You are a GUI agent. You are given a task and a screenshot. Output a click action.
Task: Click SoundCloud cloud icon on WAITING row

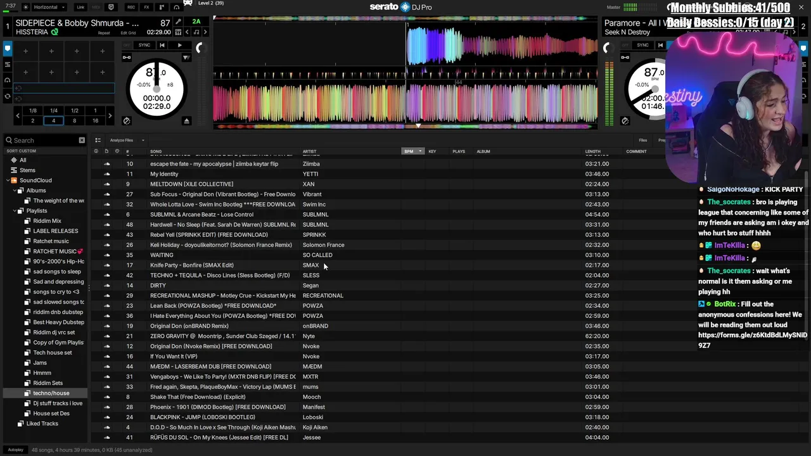point(107,255)
